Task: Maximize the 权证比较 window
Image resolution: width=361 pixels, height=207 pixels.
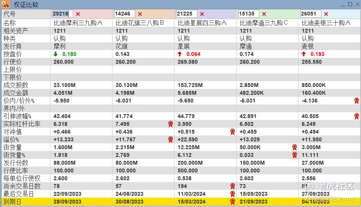Action: 350,4
